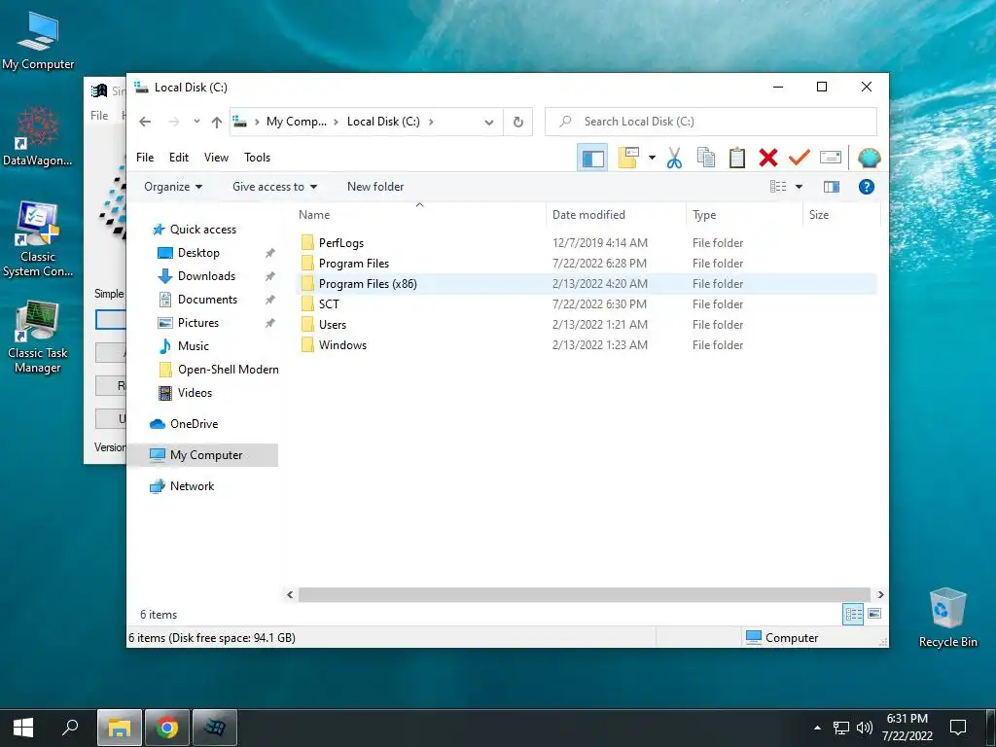
Task: Click the My Comp... breadcrumb segment
Action: [296, 122]
